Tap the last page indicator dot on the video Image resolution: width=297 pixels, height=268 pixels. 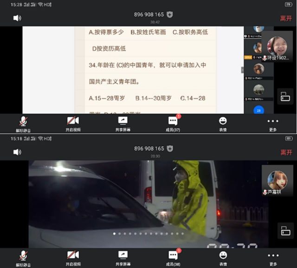click(x=182, y=234)
